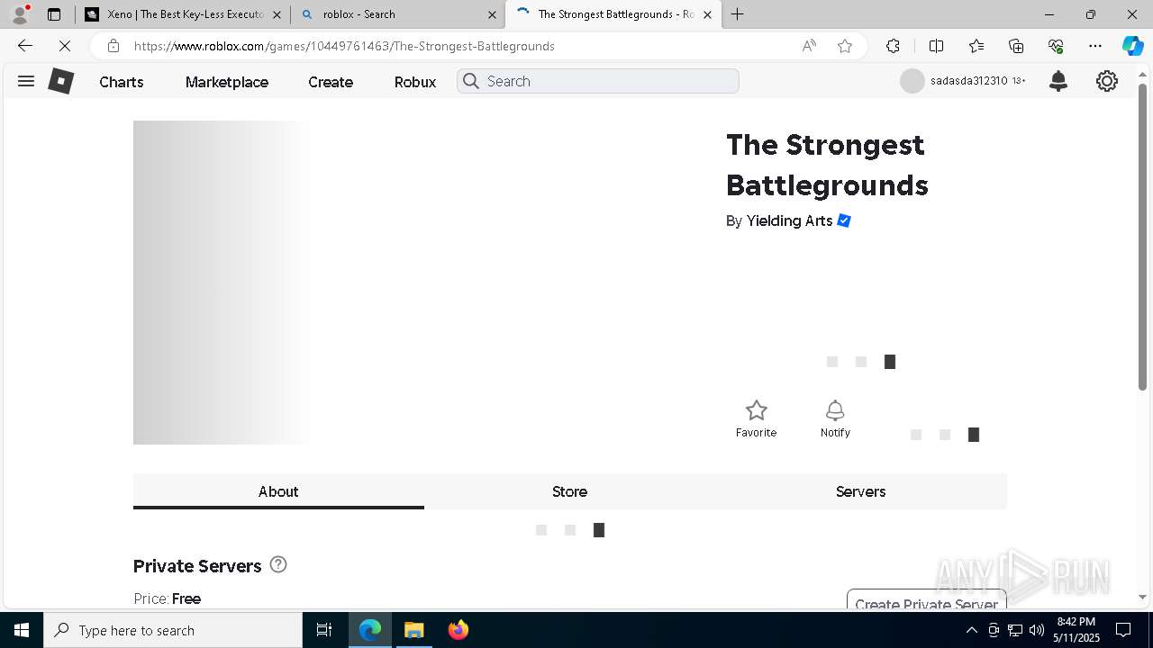Open the Servers tab
This screenshot has height=648, width=1153.
pyautogui.click(x=860, y=491)
